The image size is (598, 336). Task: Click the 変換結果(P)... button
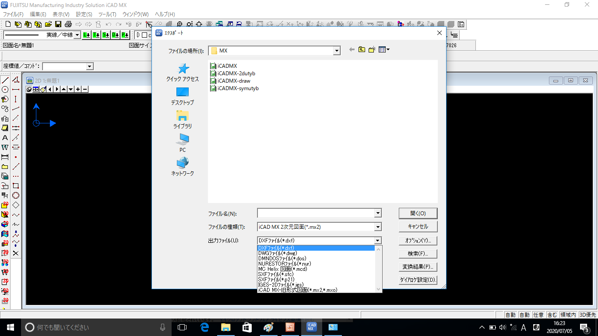[x=418, y=266]
